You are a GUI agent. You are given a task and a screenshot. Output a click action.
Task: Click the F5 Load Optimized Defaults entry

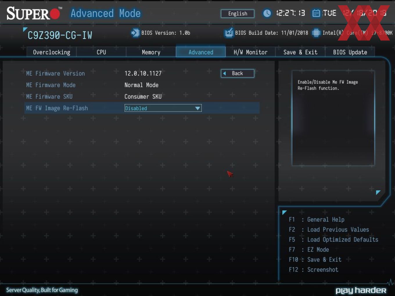[333, 240]
